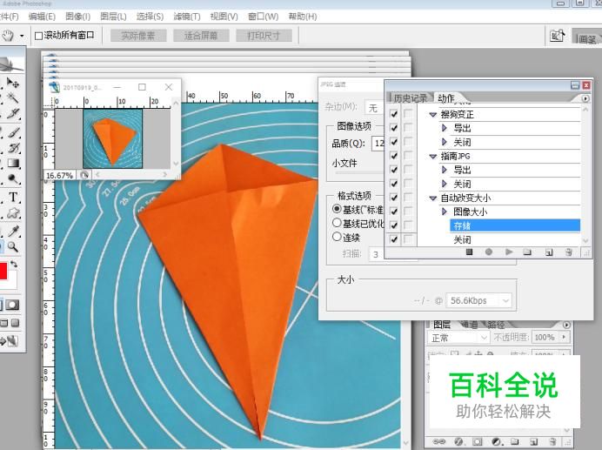Toggle checkmark for 指南JPG action

(x=393, y=156)
